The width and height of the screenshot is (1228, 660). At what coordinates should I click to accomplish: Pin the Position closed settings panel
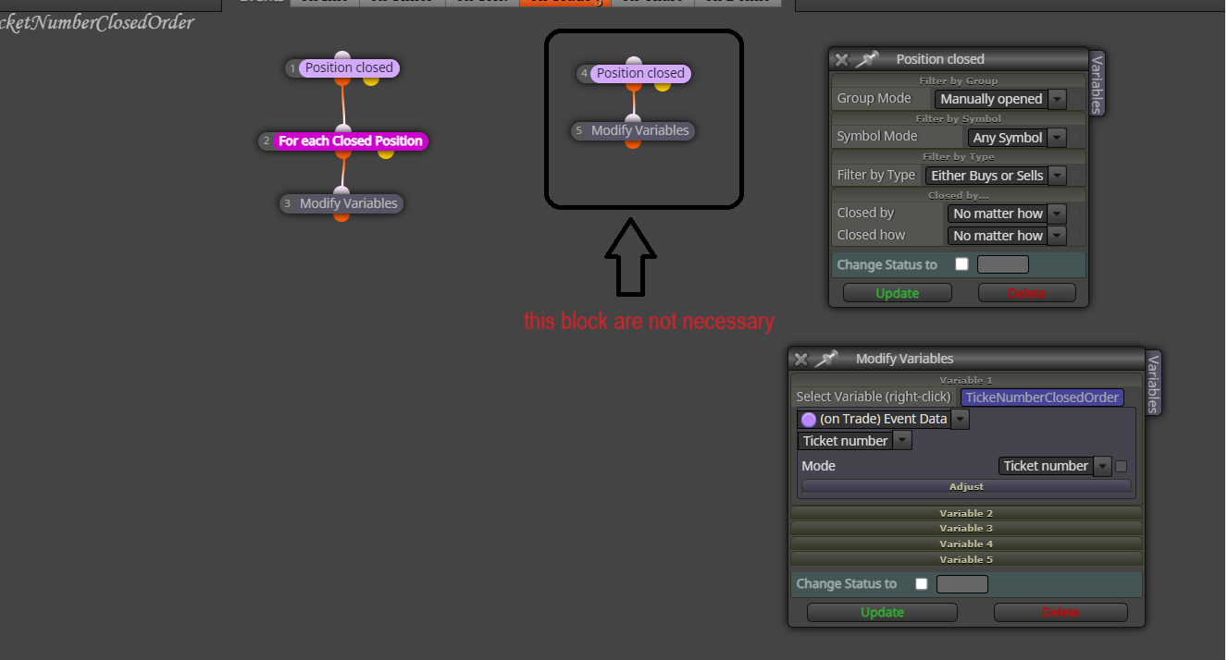pyautogui.click(x=866, y=59)
